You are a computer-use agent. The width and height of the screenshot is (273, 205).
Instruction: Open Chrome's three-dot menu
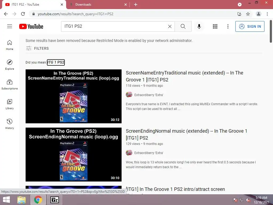267,14
